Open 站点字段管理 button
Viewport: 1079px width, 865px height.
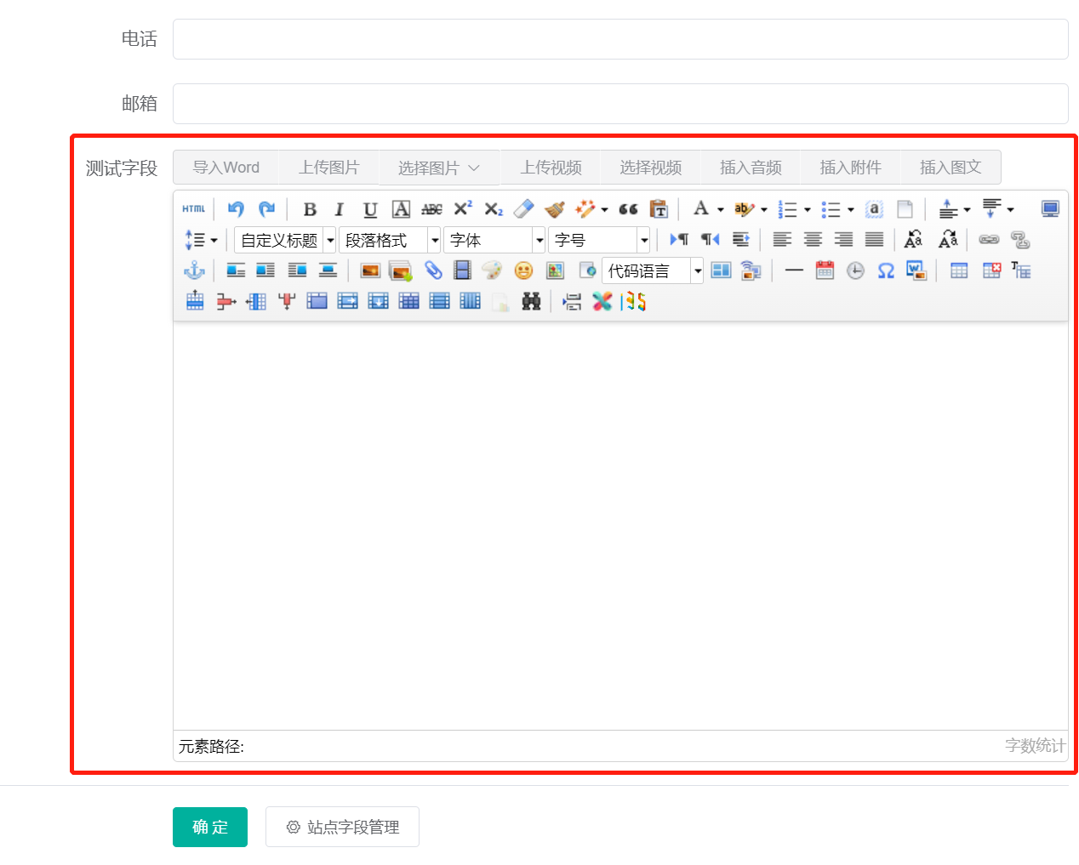coord(342,827)
